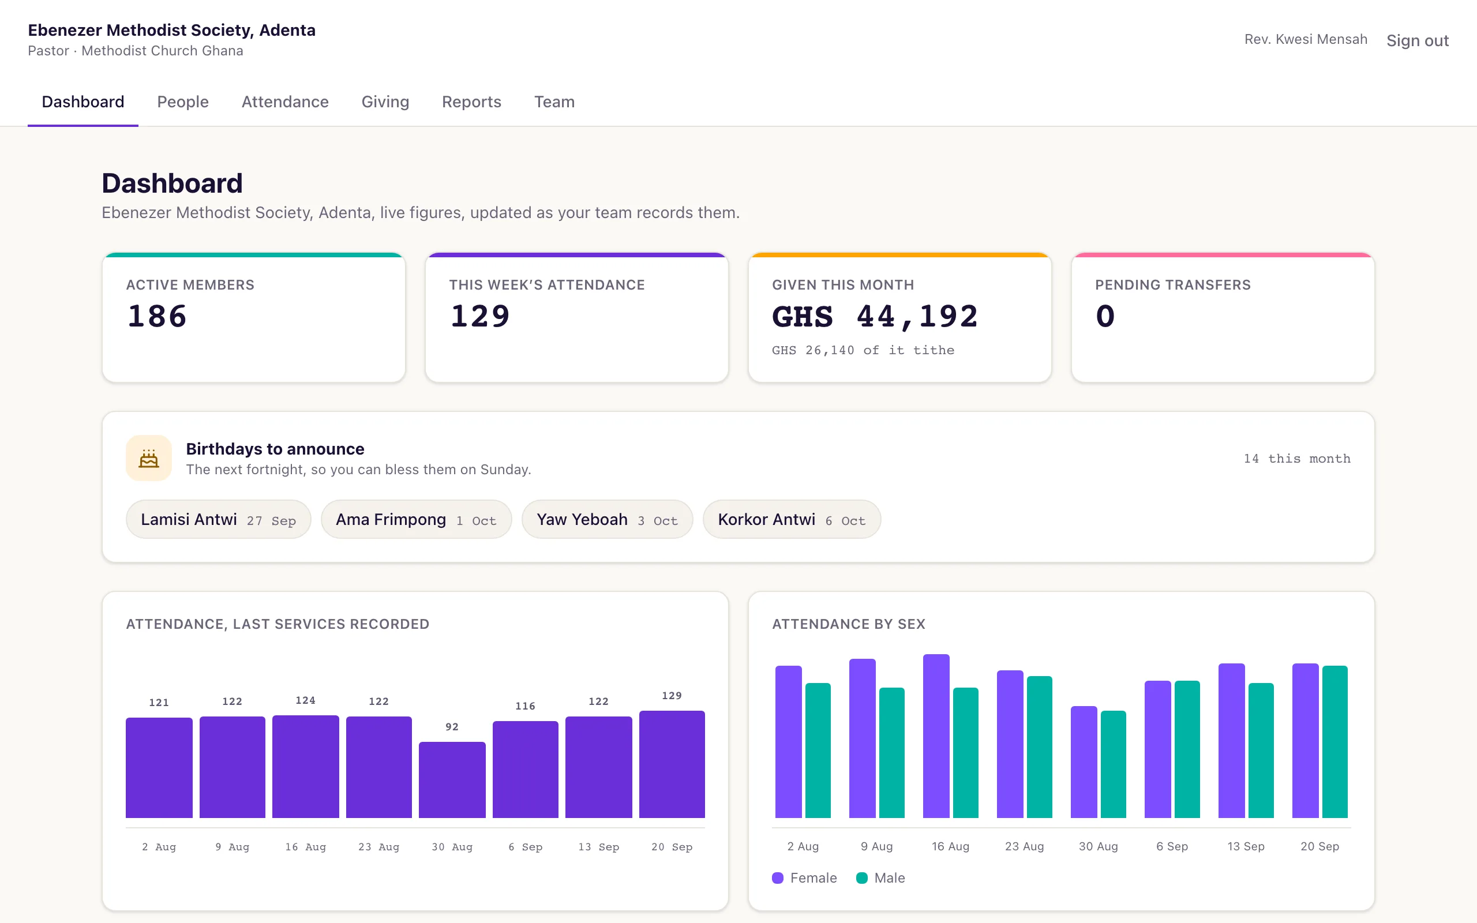Open the Active Members card
Image resolution: width=1477 pixels, height=923 pixels.
pyautogui.click(x=254, y=317)
